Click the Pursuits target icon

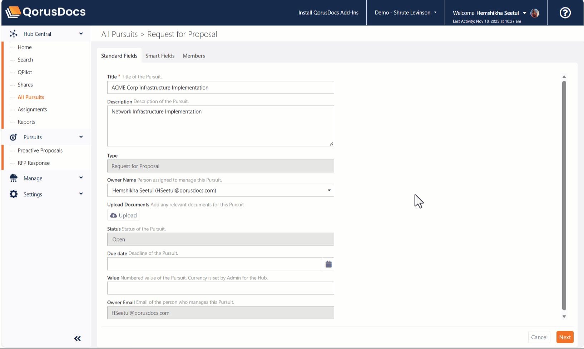coord(14,137)
